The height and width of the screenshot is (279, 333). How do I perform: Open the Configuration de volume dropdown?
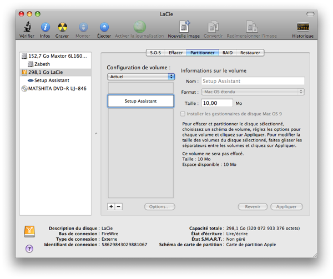(x=141, y=77)
